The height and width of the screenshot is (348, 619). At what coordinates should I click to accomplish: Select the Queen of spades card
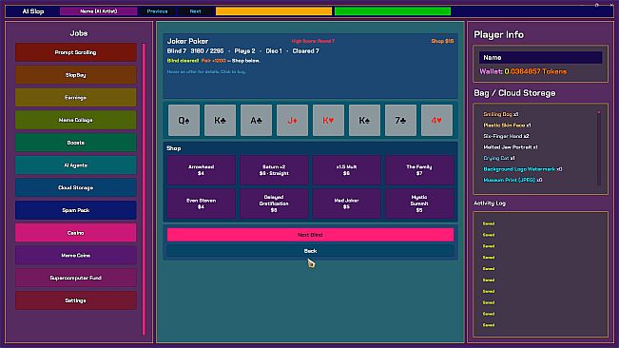[x=184, y=121]
